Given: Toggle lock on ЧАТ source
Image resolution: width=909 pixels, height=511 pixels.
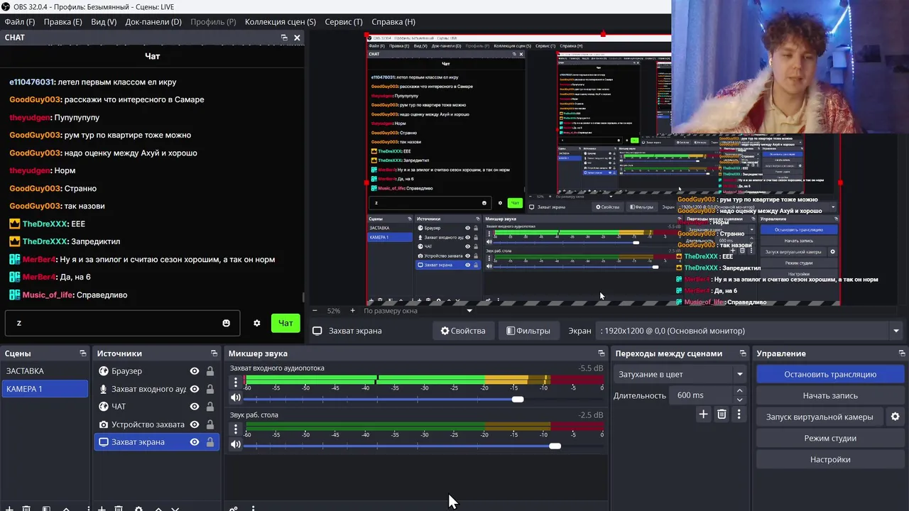Looking at the screenshot, I should pyautogui.click(x=210, y=407).
